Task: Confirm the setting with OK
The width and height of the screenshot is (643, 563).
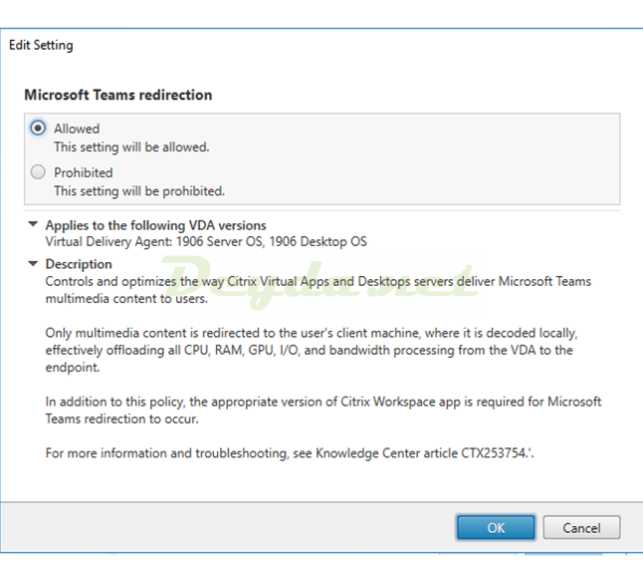Action: click(x=496, y=528)
